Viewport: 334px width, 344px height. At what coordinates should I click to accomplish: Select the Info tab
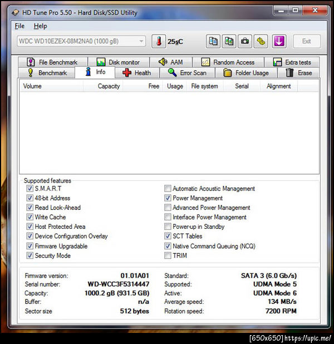pos(95,72)
